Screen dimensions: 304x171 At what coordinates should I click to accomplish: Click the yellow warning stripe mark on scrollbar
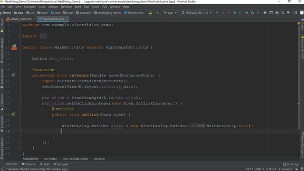299,104
